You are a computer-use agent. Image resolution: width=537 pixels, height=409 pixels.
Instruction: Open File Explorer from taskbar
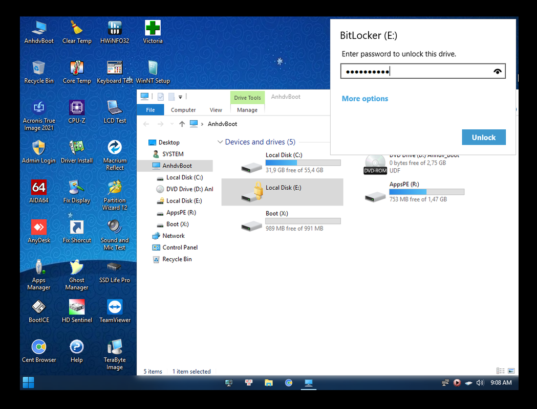click(268, 382)
